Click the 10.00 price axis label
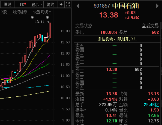The height and width of the screenshot is (125, 162). click(65, 98)
